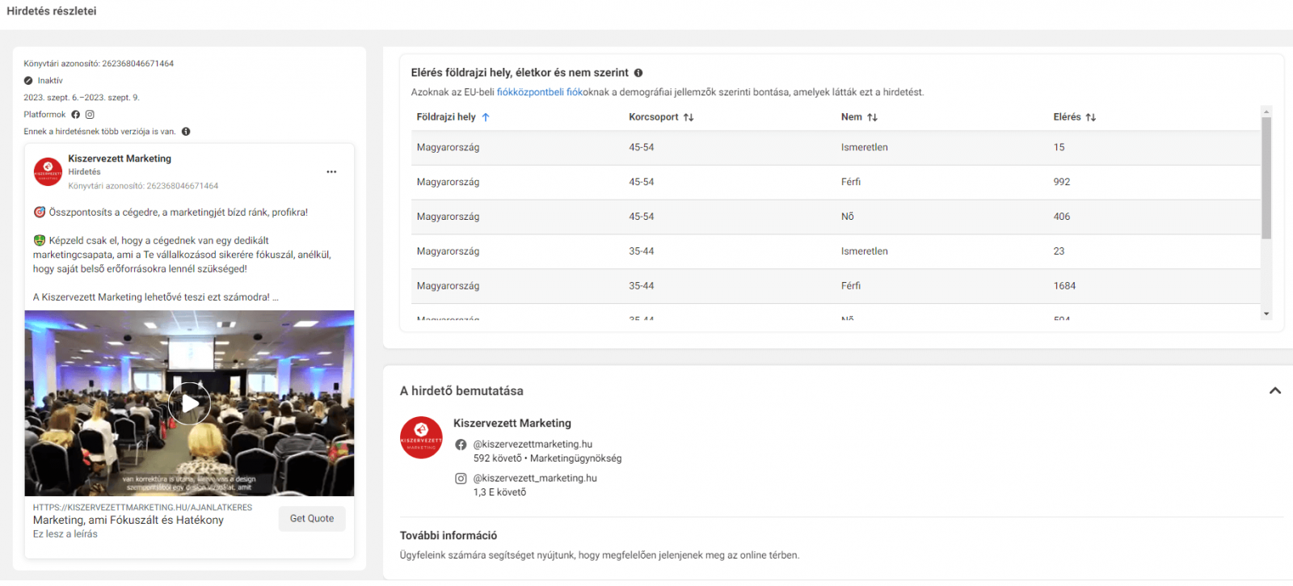The width and height of the screenshot is (1293, 586).
Task: Click the Instagram platform icon
Action: pos(90,115)
